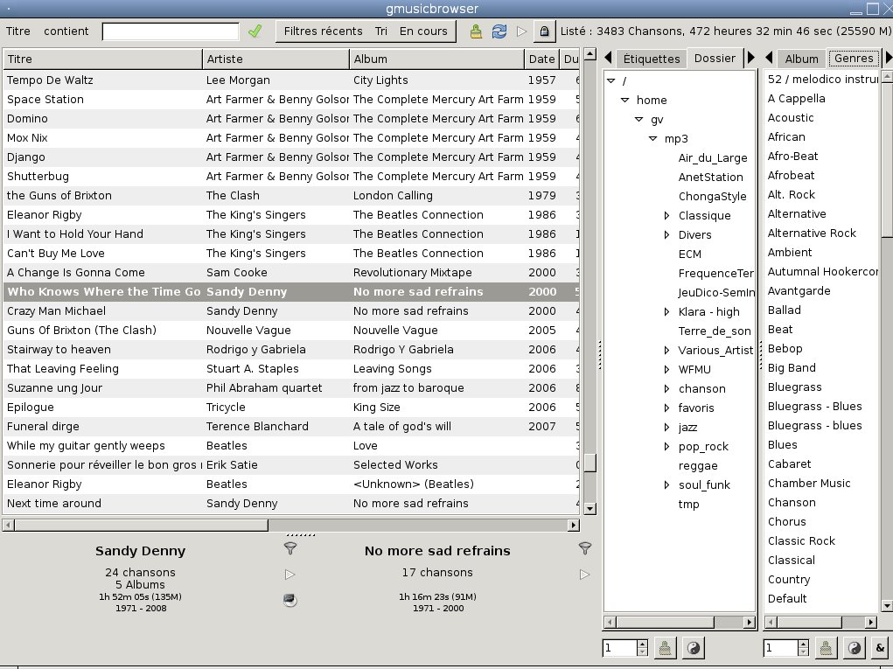
Task: Open the Filtres récents menu
Action: [x=323, y=31]
